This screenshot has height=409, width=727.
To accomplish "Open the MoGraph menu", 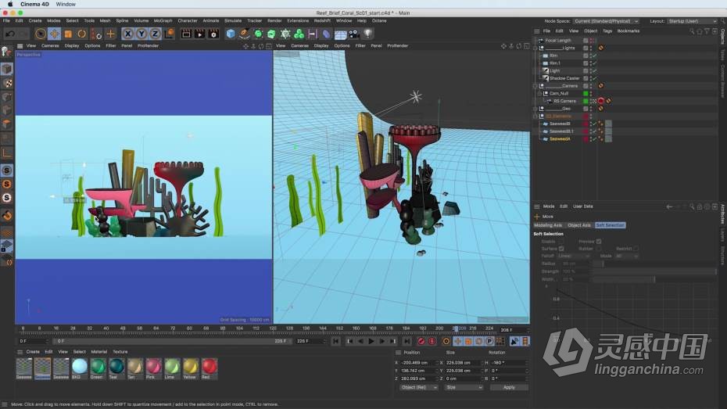I will tap(163, 21).
